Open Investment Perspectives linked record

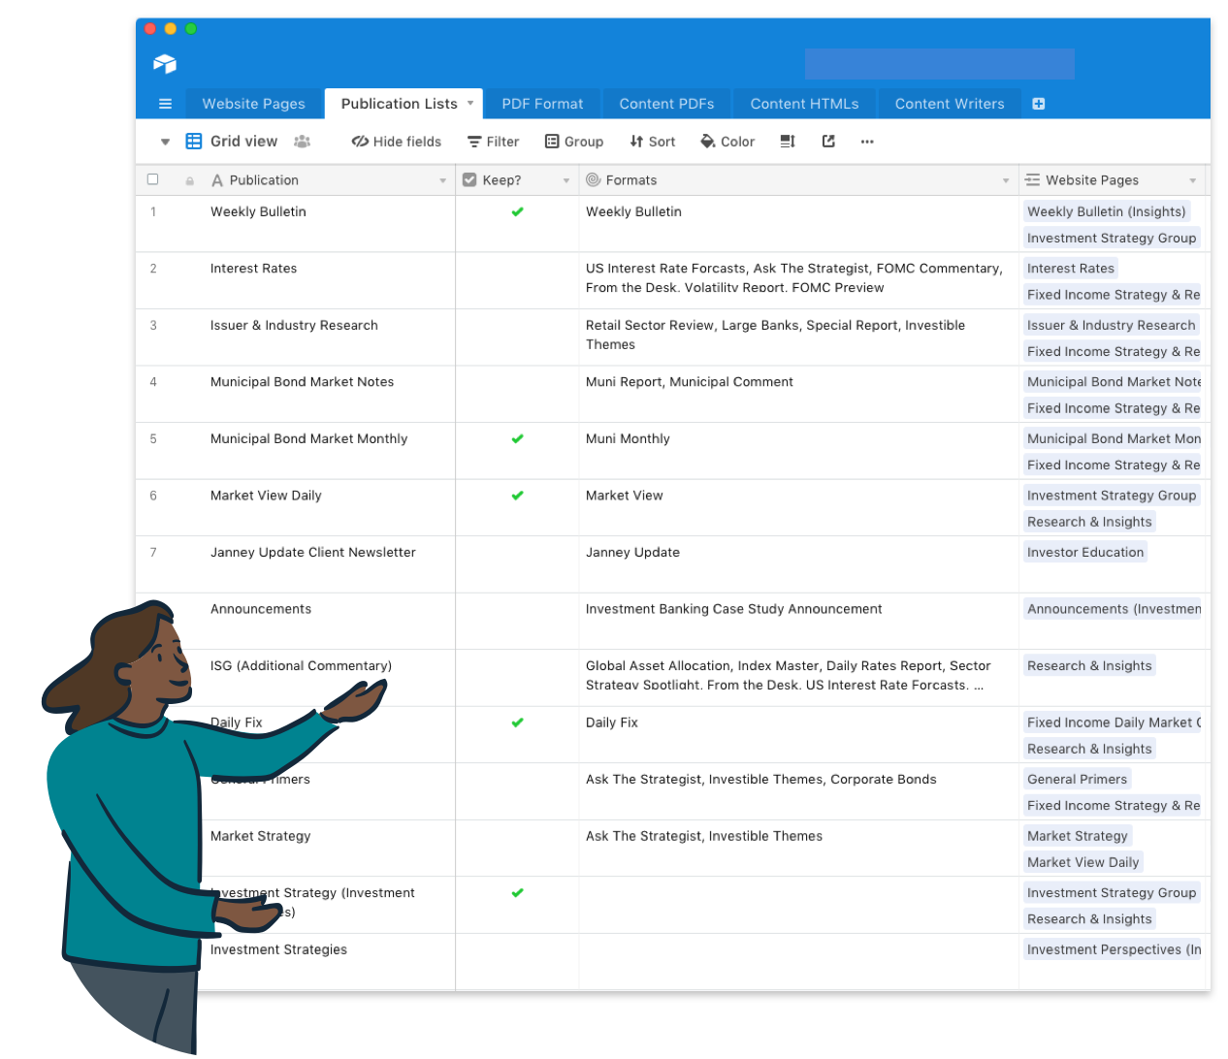[1114, 950]
